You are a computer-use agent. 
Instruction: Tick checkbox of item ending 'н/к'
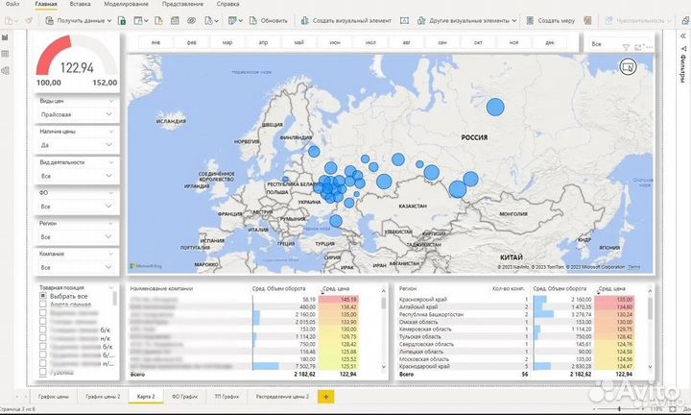[x=43, y=338]
